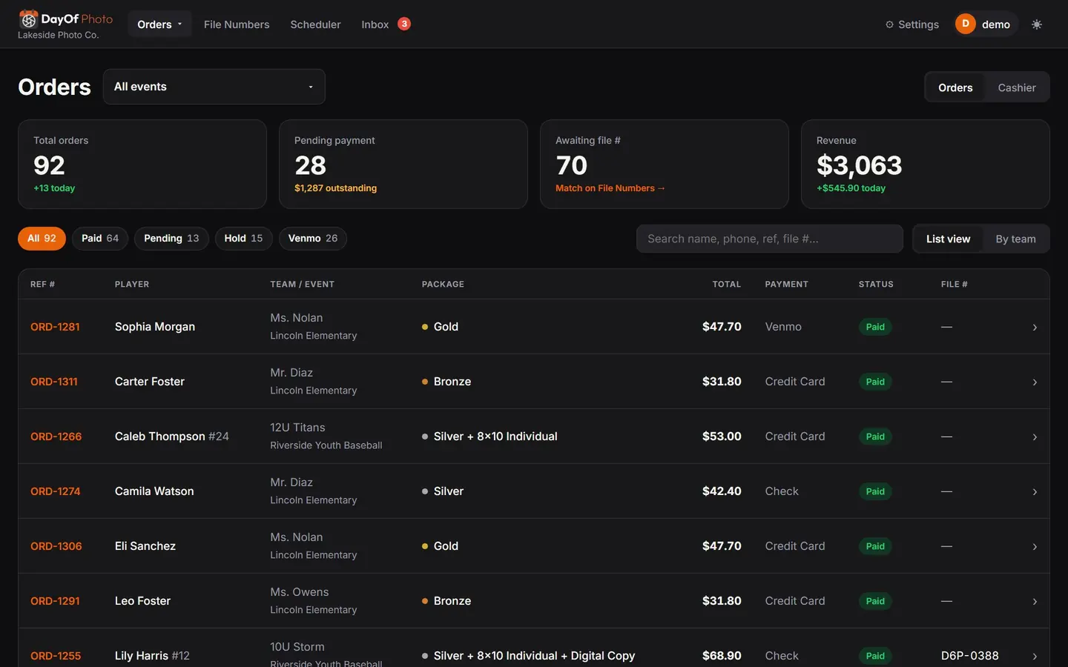Click Check payment cell for Camila Watson
The width and height of the screenshot is (1068, 667).
782,491
